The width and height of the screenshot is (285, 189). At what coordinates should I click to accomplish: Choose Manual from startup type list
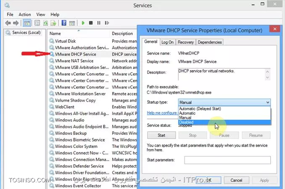224,118
